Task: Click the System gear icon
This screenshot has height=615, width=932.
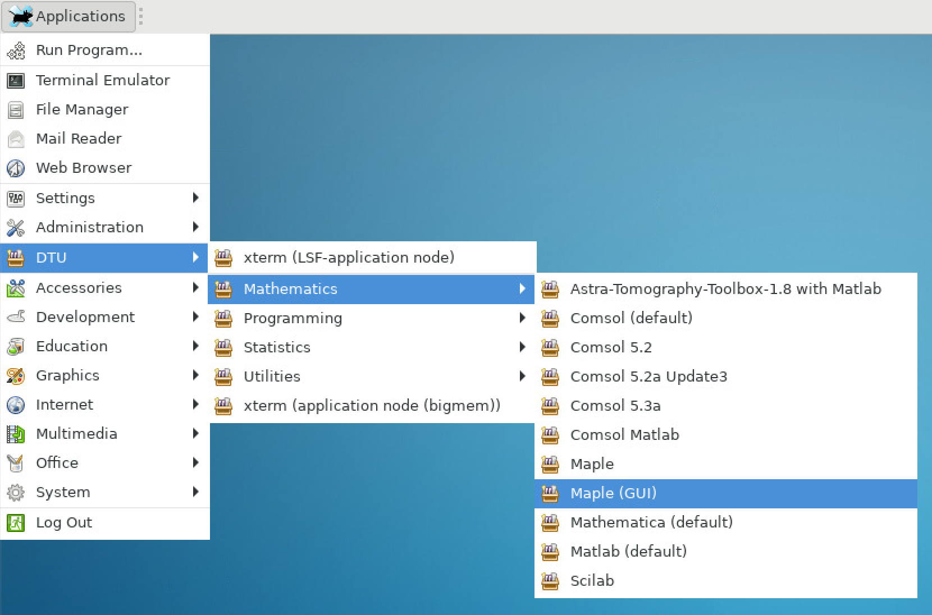Action: point(16,493)
